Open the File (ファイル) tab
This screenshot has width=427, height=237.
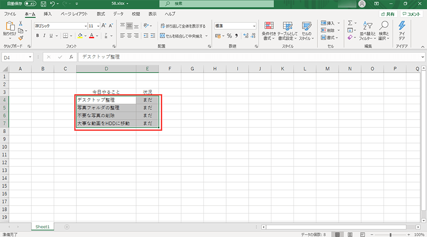pyautogui.click(x=10, y=14)
